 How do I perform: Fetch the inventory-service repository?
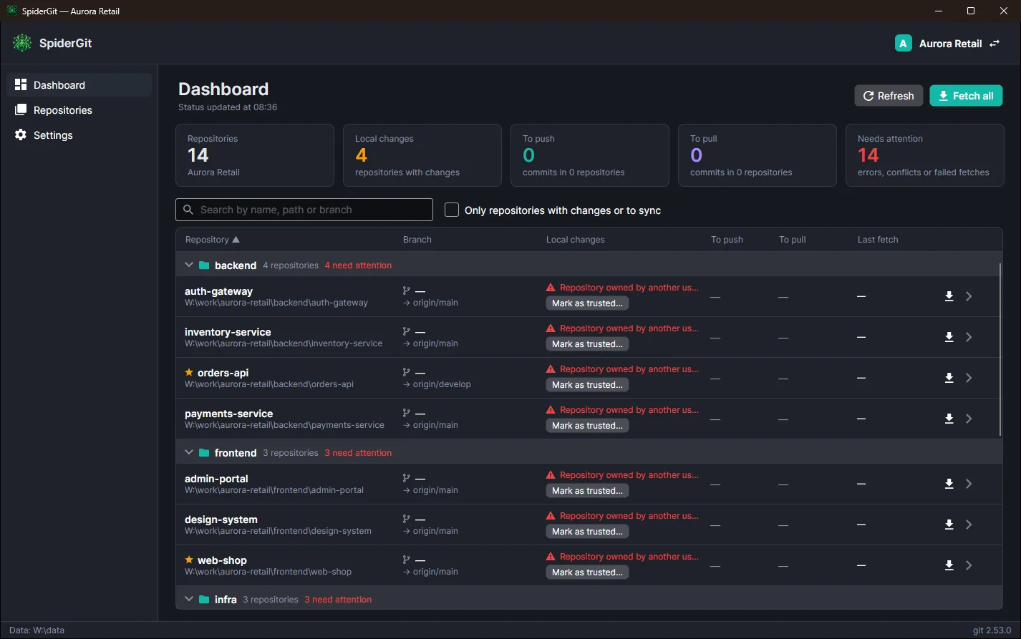point(949,337)
